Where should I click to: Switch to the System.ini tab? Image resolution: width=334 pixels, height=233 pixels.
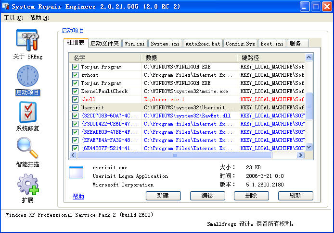click(165, 44)
